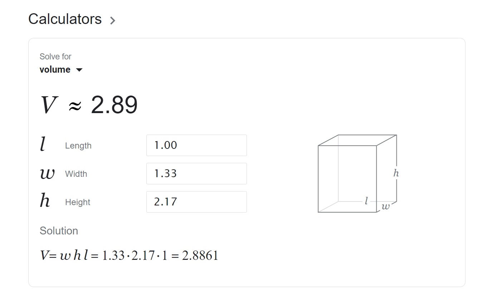Click the Solution heading
This screenshot has height=301, width=478.
59,231
